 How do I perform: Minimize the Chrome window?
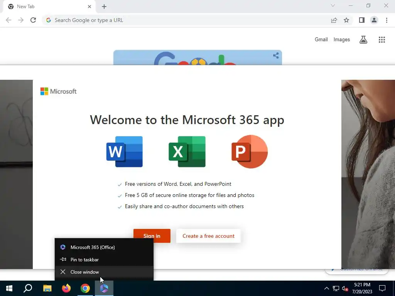(x=351, y=5)
